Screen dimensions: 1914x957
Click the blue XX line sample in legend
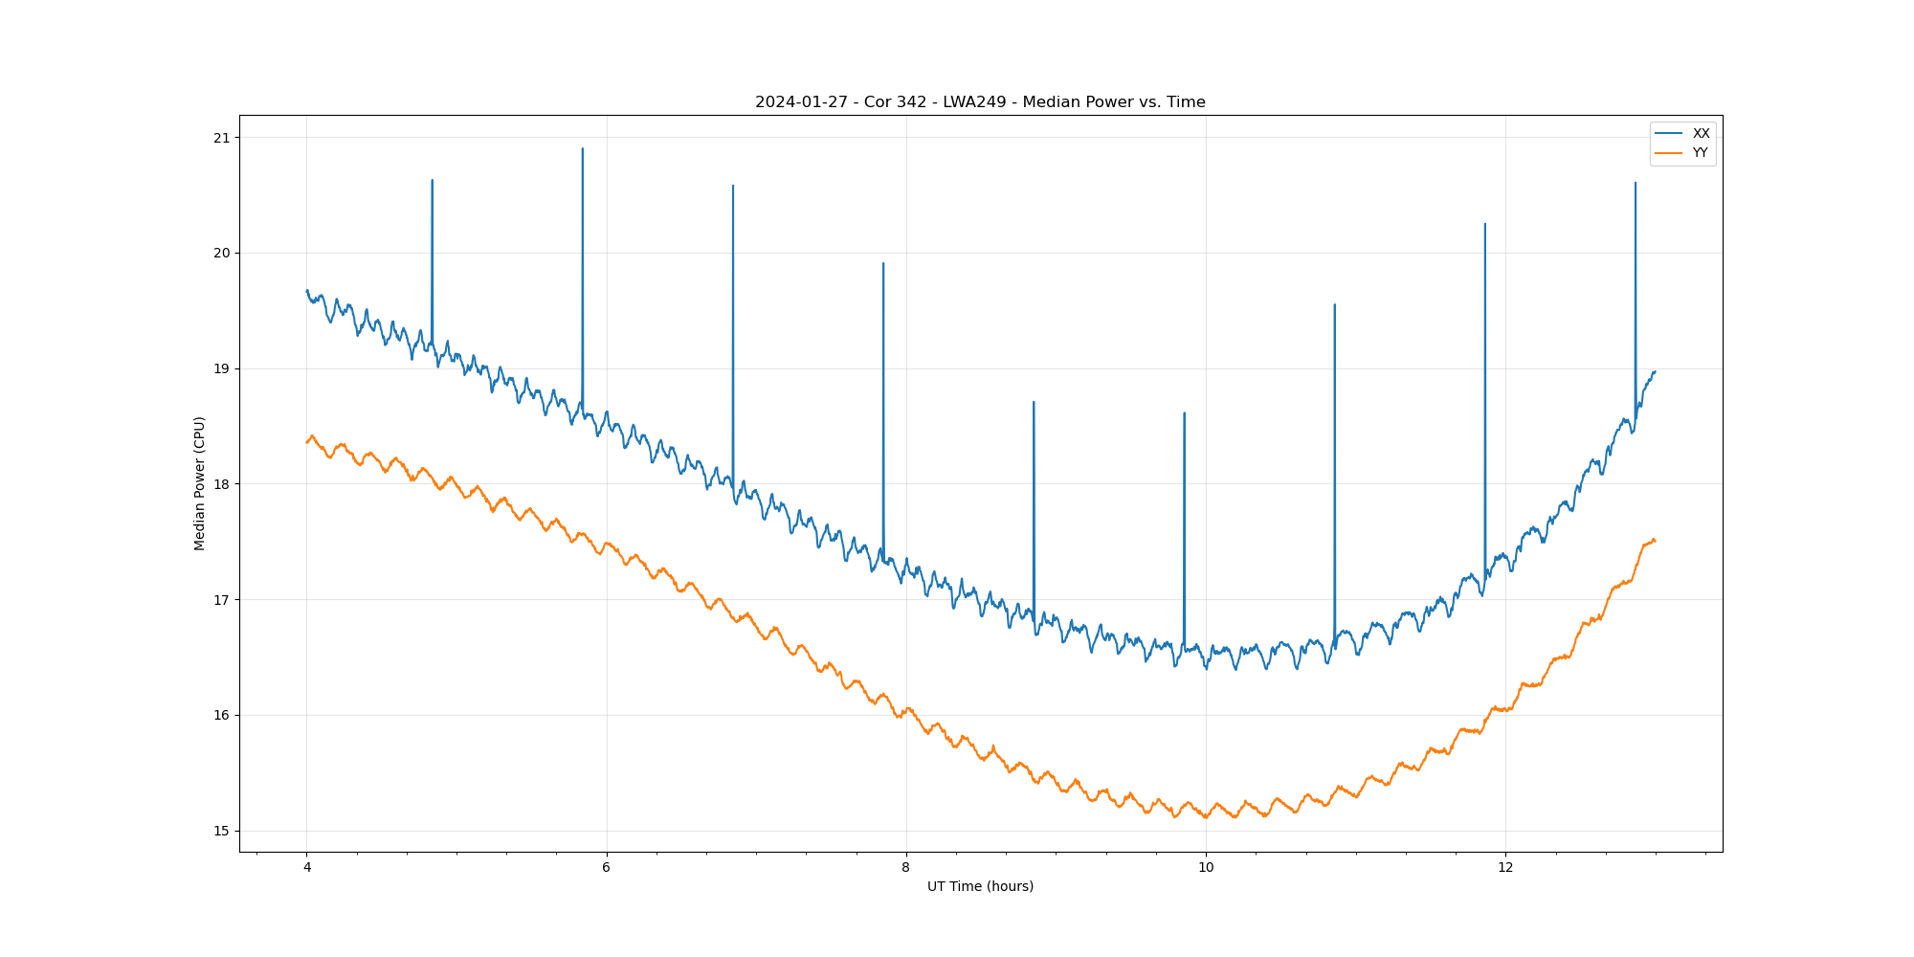pyautogui.click(x=1669, y=133)
